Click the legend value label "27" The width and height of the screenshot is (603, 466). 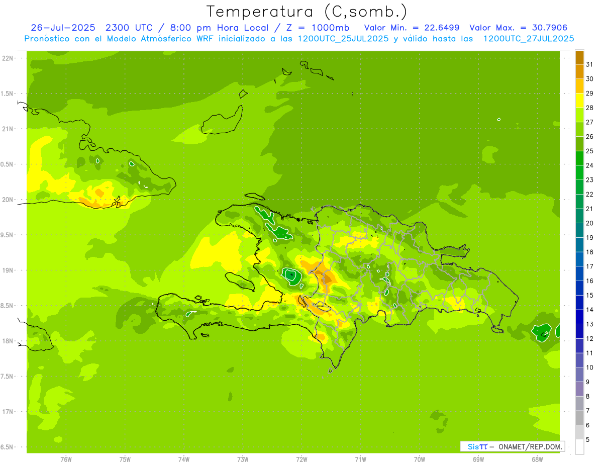coord(590,122)
